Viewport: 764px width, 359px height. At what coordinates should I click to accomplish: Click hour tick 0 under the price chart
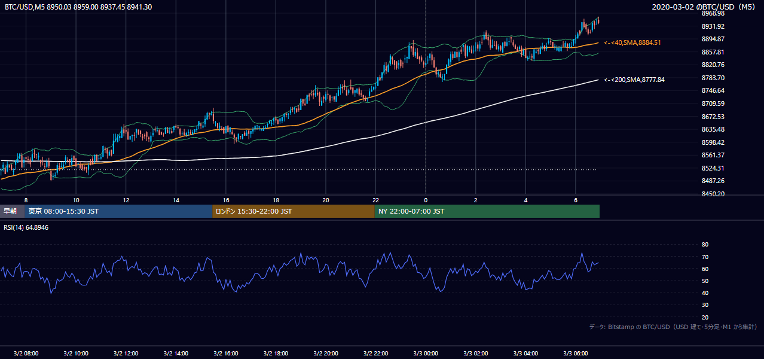426,200
